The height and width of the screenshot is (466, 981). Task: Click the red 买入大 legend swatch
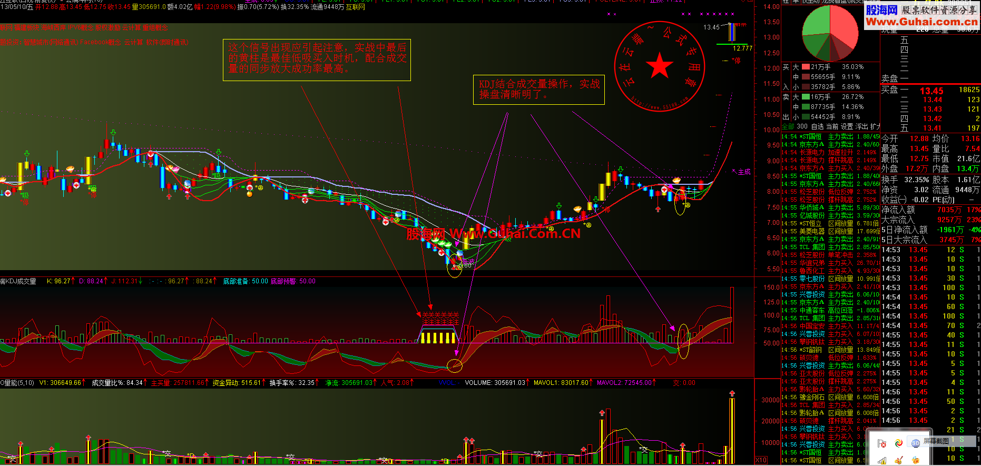coord(806,67)
